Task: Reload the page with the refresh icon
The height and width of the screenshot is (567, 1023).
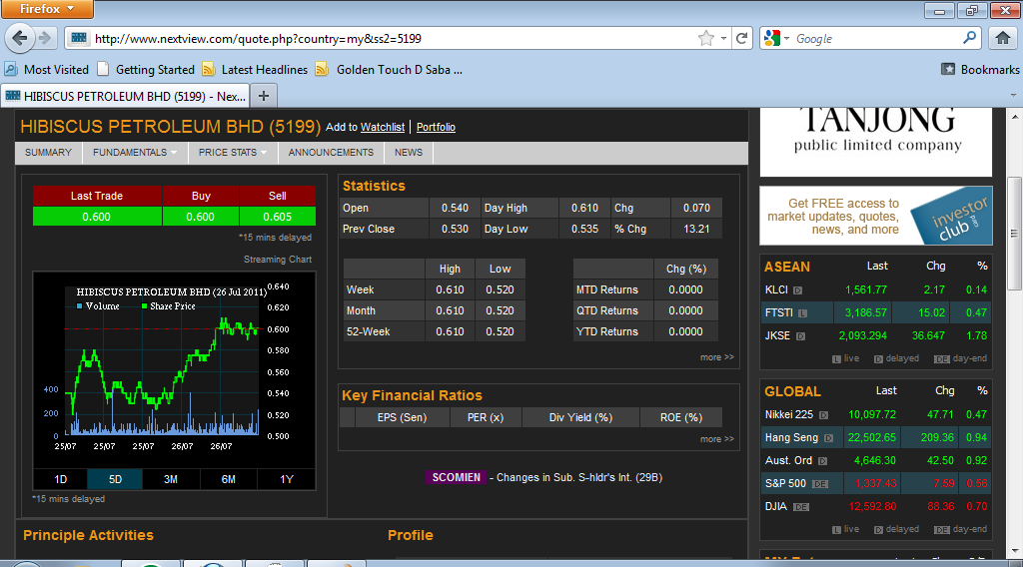Action: pos(741,39)
